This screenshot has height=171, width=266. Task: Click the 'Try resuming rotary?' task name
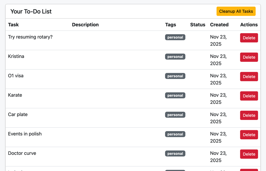(30, 37)
